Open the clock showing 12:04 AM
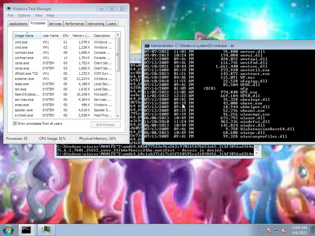This screenshot has width=315, height=236. click(299, 228)
